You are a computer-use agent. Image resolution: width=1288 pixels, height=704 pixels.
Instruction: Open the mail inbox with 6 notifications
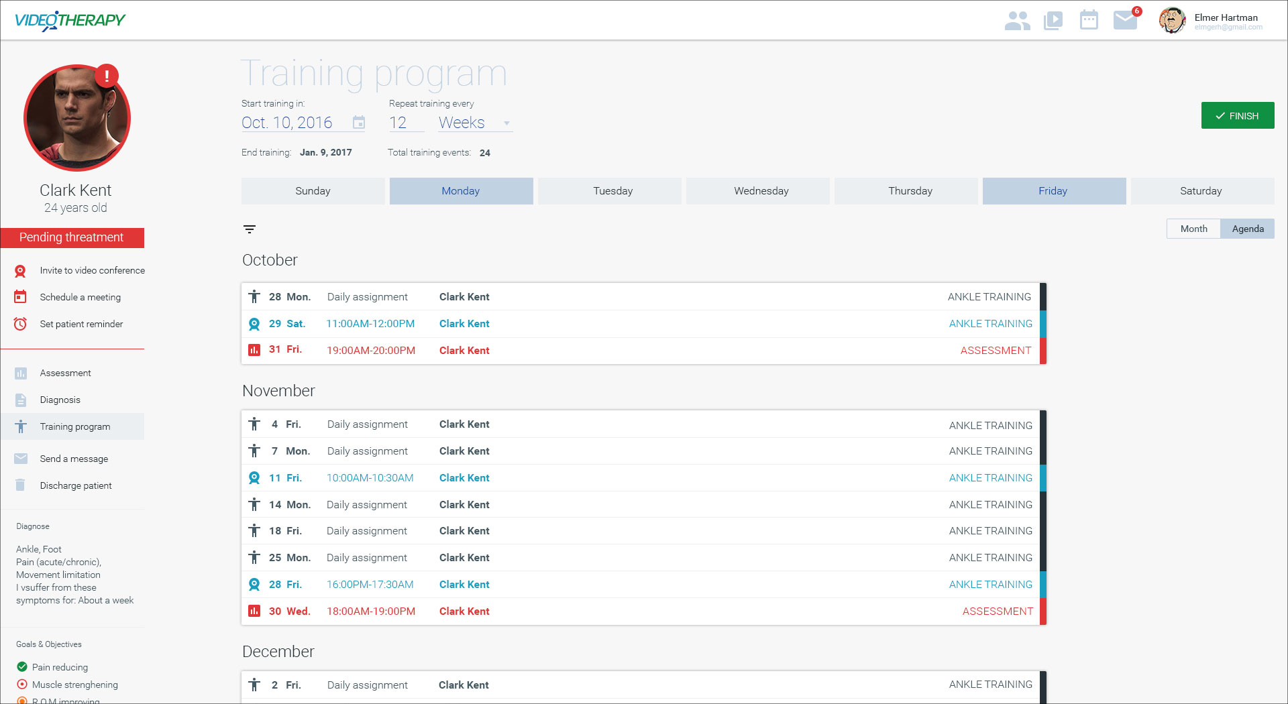1126,20
